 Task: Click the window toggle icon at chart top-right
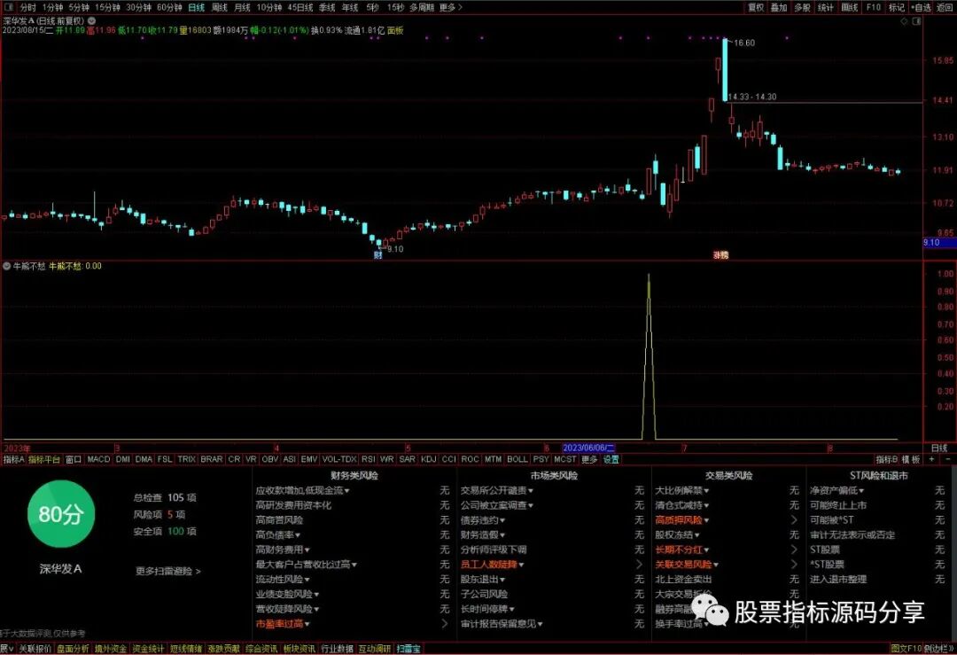point(916,20)
